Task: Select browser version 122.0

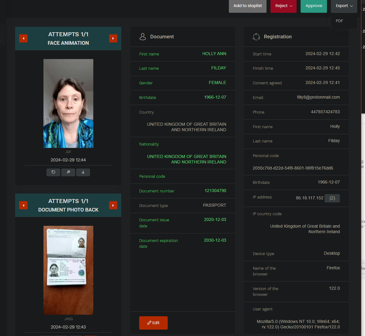Action: click(335, 288)
